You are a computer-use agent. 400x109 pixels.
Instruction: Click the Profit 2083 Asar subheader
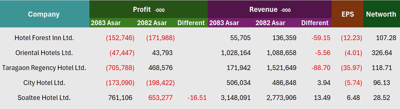point(106,23)
